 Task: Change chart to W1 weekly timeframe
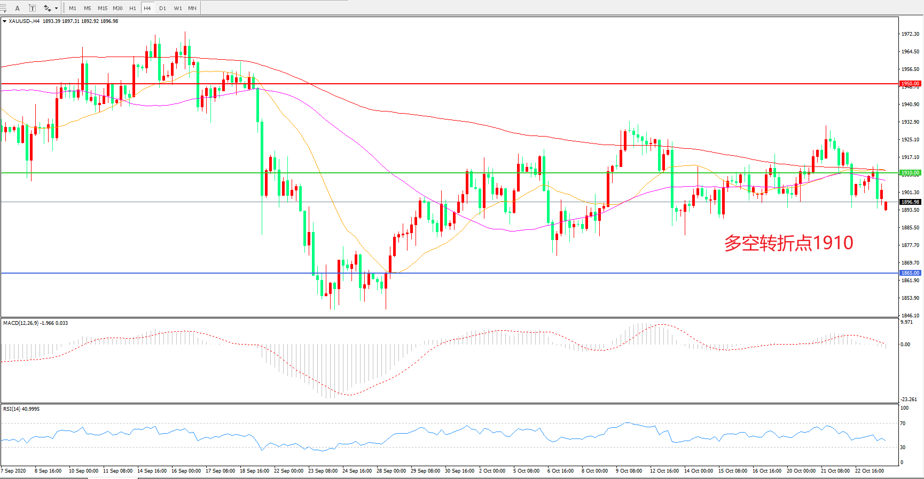click(177, 8)
